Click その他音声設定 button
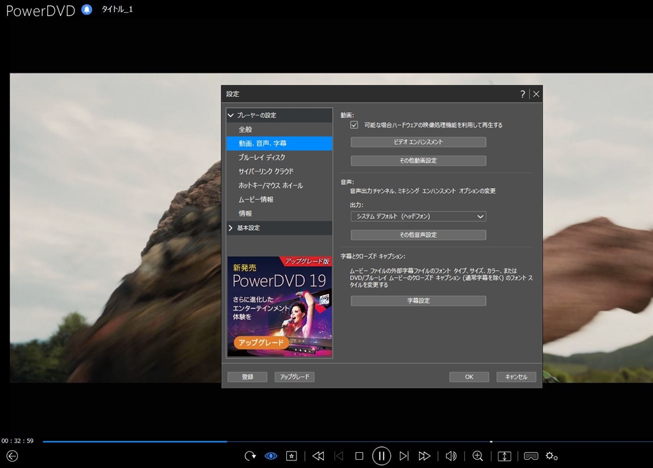653x468 pixels. pyautogui.click(x=418, y=235)
